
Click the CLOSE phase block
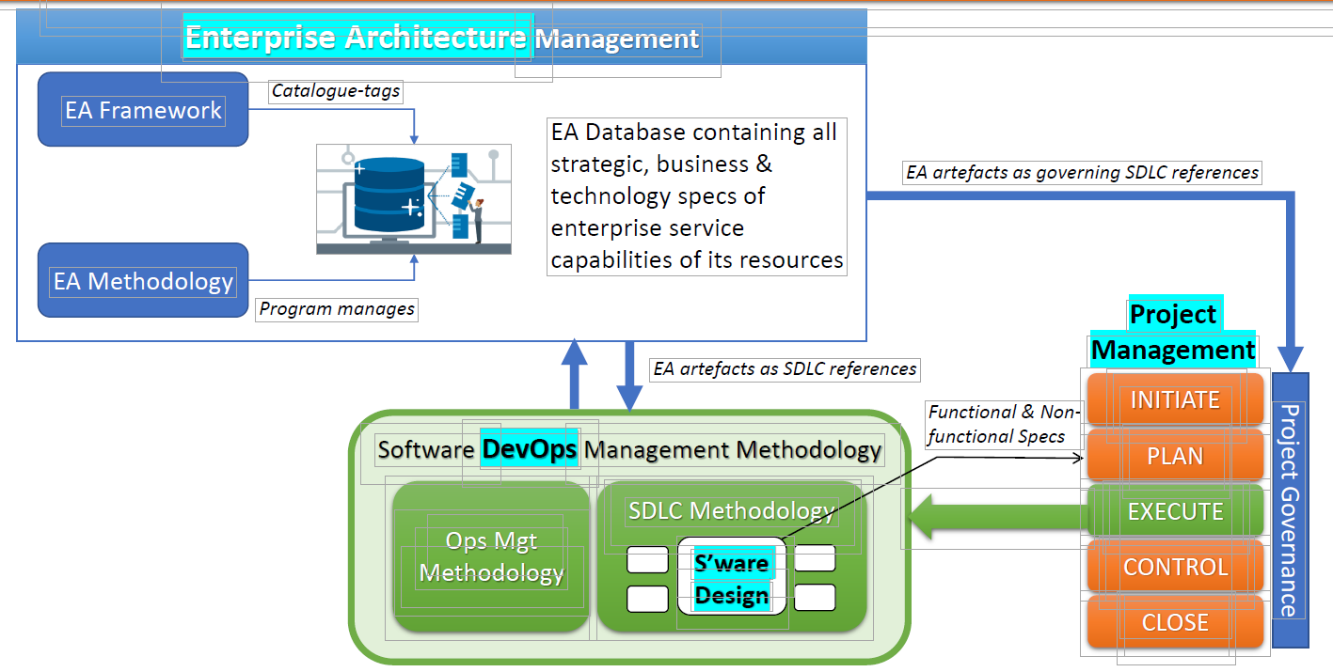(x=1175, y=622)
